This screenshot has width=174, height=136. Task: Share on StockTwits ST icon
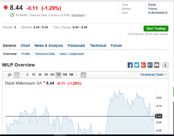pos(150,65)
